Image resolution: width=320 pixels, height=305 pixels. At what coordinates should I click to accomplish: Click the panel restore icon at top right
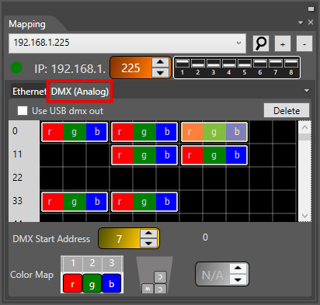(x=311, y=9)
